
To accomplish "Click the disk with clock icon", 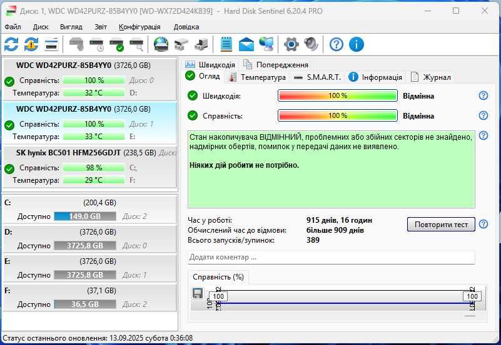I will click(x=96, y=44).
